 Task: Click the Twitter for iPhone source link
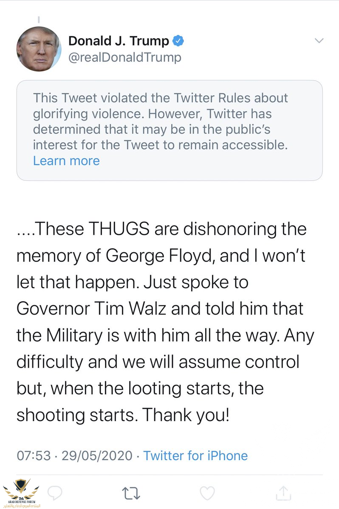pyautogui.click(x=195, y=456)
